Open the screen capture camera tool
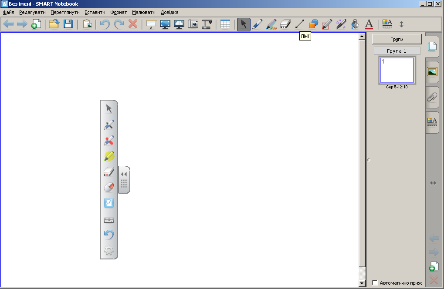This screenshot has width=444, height=289. click(193, 24)
